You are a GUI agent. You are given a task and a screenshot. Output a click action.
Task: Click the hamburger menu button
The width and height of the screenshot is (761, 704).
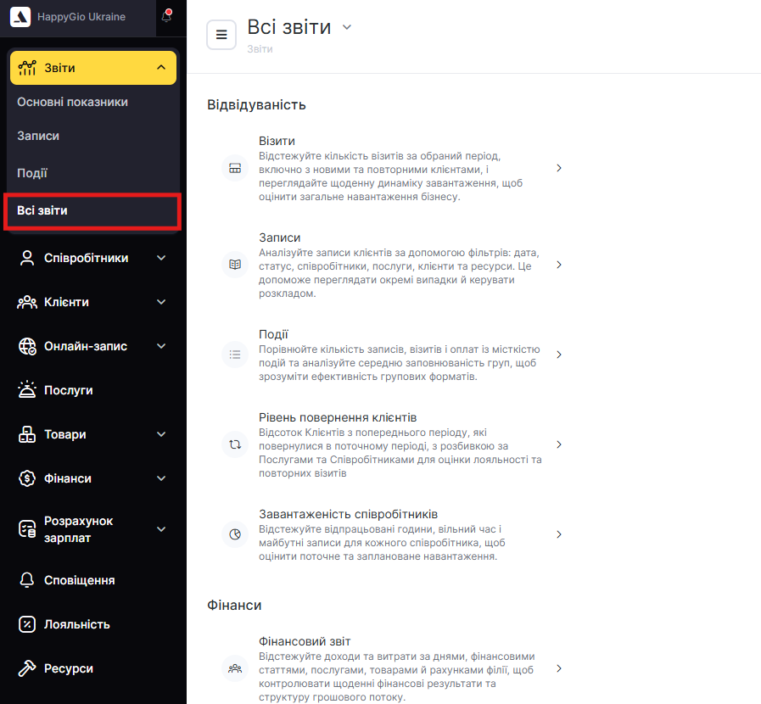click(221, 35)
